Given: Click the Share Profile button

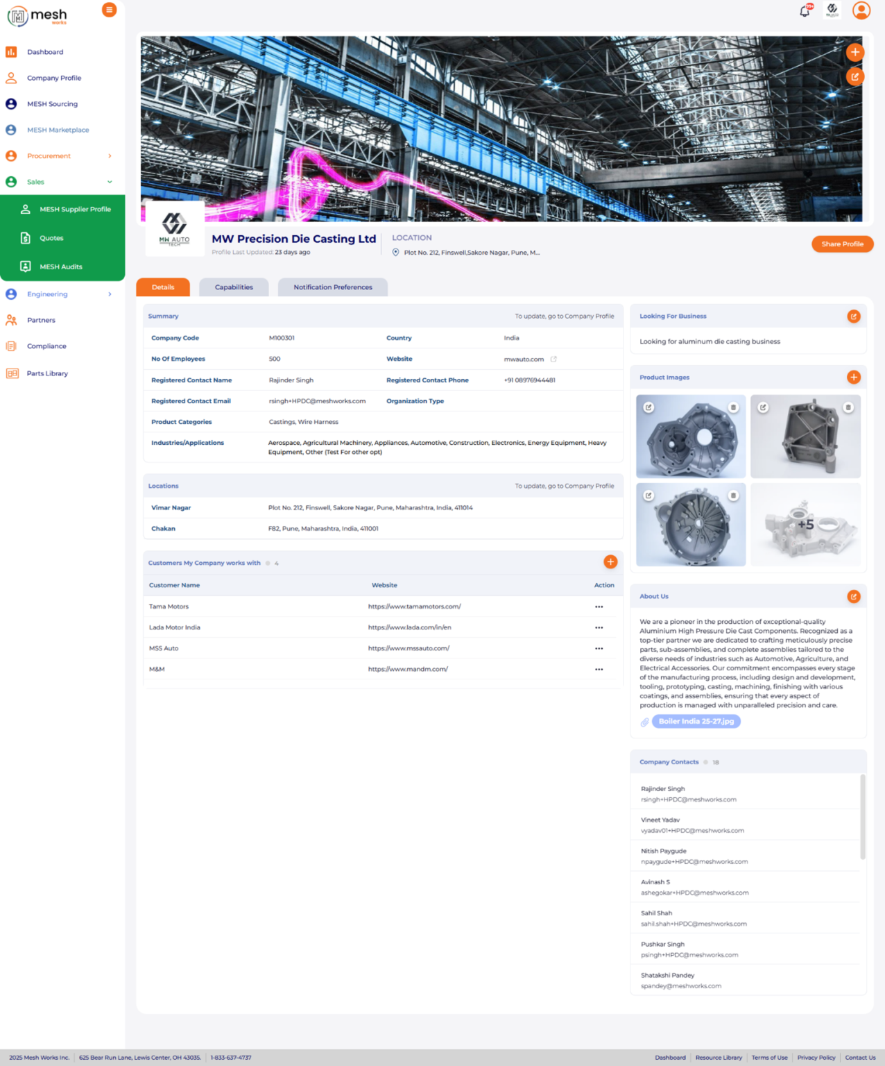Looking at the screenshot, I should point(842,244).
